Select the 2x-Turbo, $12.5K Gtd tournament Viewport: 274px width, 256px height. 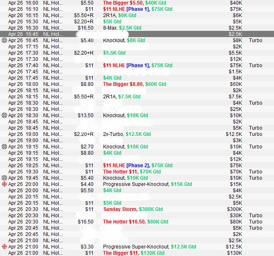[127, 134]
